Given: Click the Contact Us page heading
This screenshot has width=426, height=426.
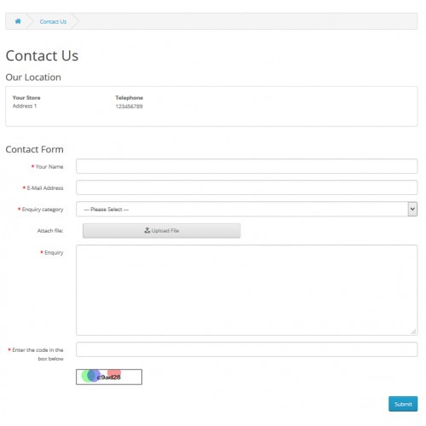Looking at the screenshot, I should [42, 55].
